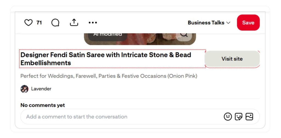The height and width of the screenshot is (138, 281).
Task: Click the Visit site button
Action: point(232,59)
